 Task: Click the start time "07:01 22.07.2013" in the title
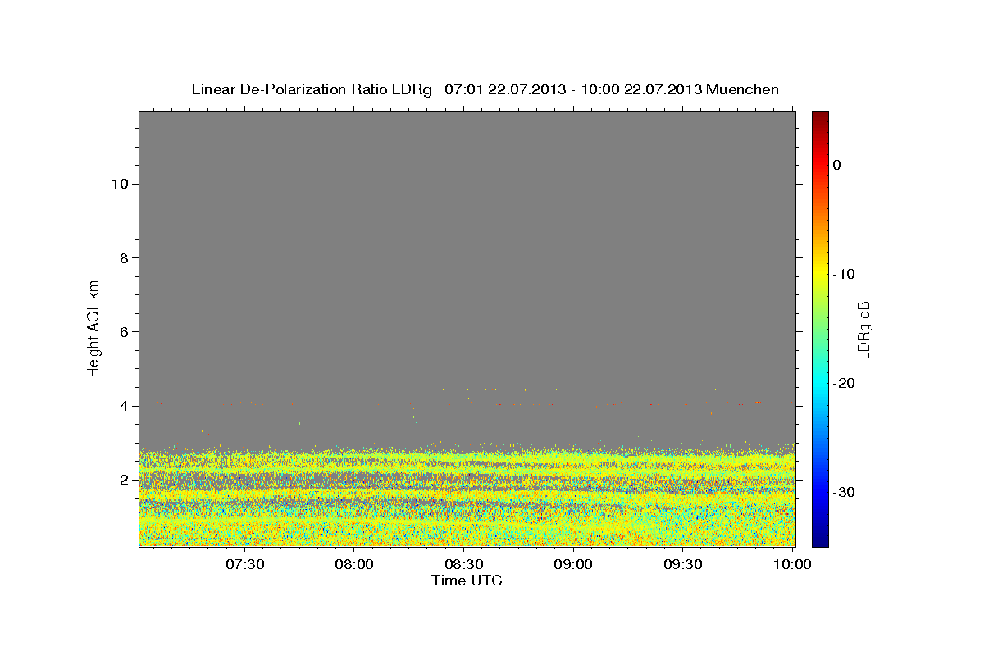click(x=505, y=89)
